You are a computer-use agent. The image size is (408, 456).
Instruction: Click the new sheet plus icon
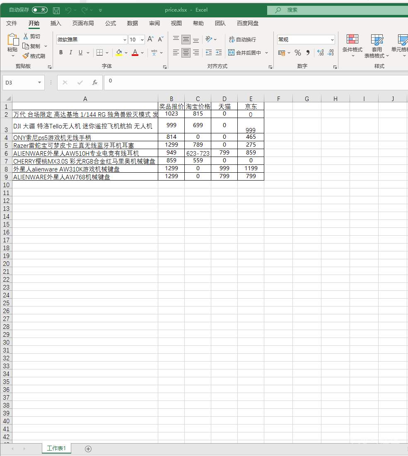coord(88,449)
